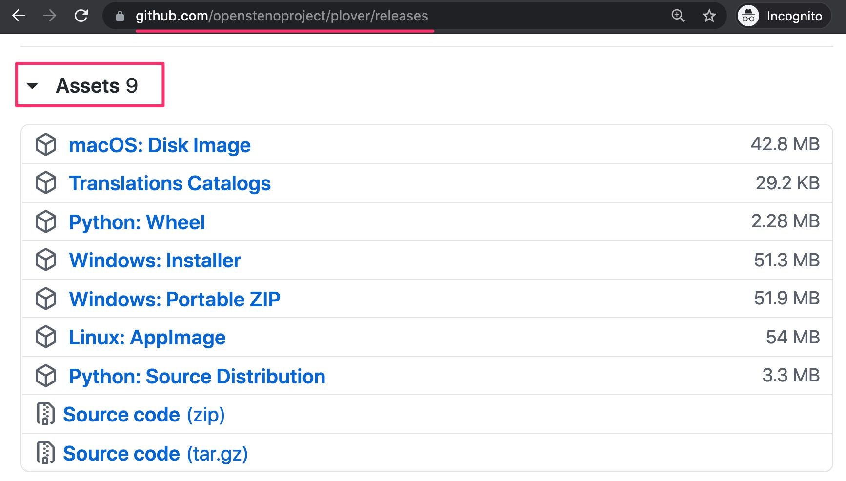This screenshot has height=481, width=846.
Task: Reload the GitHub releases page
Action: 81,16
